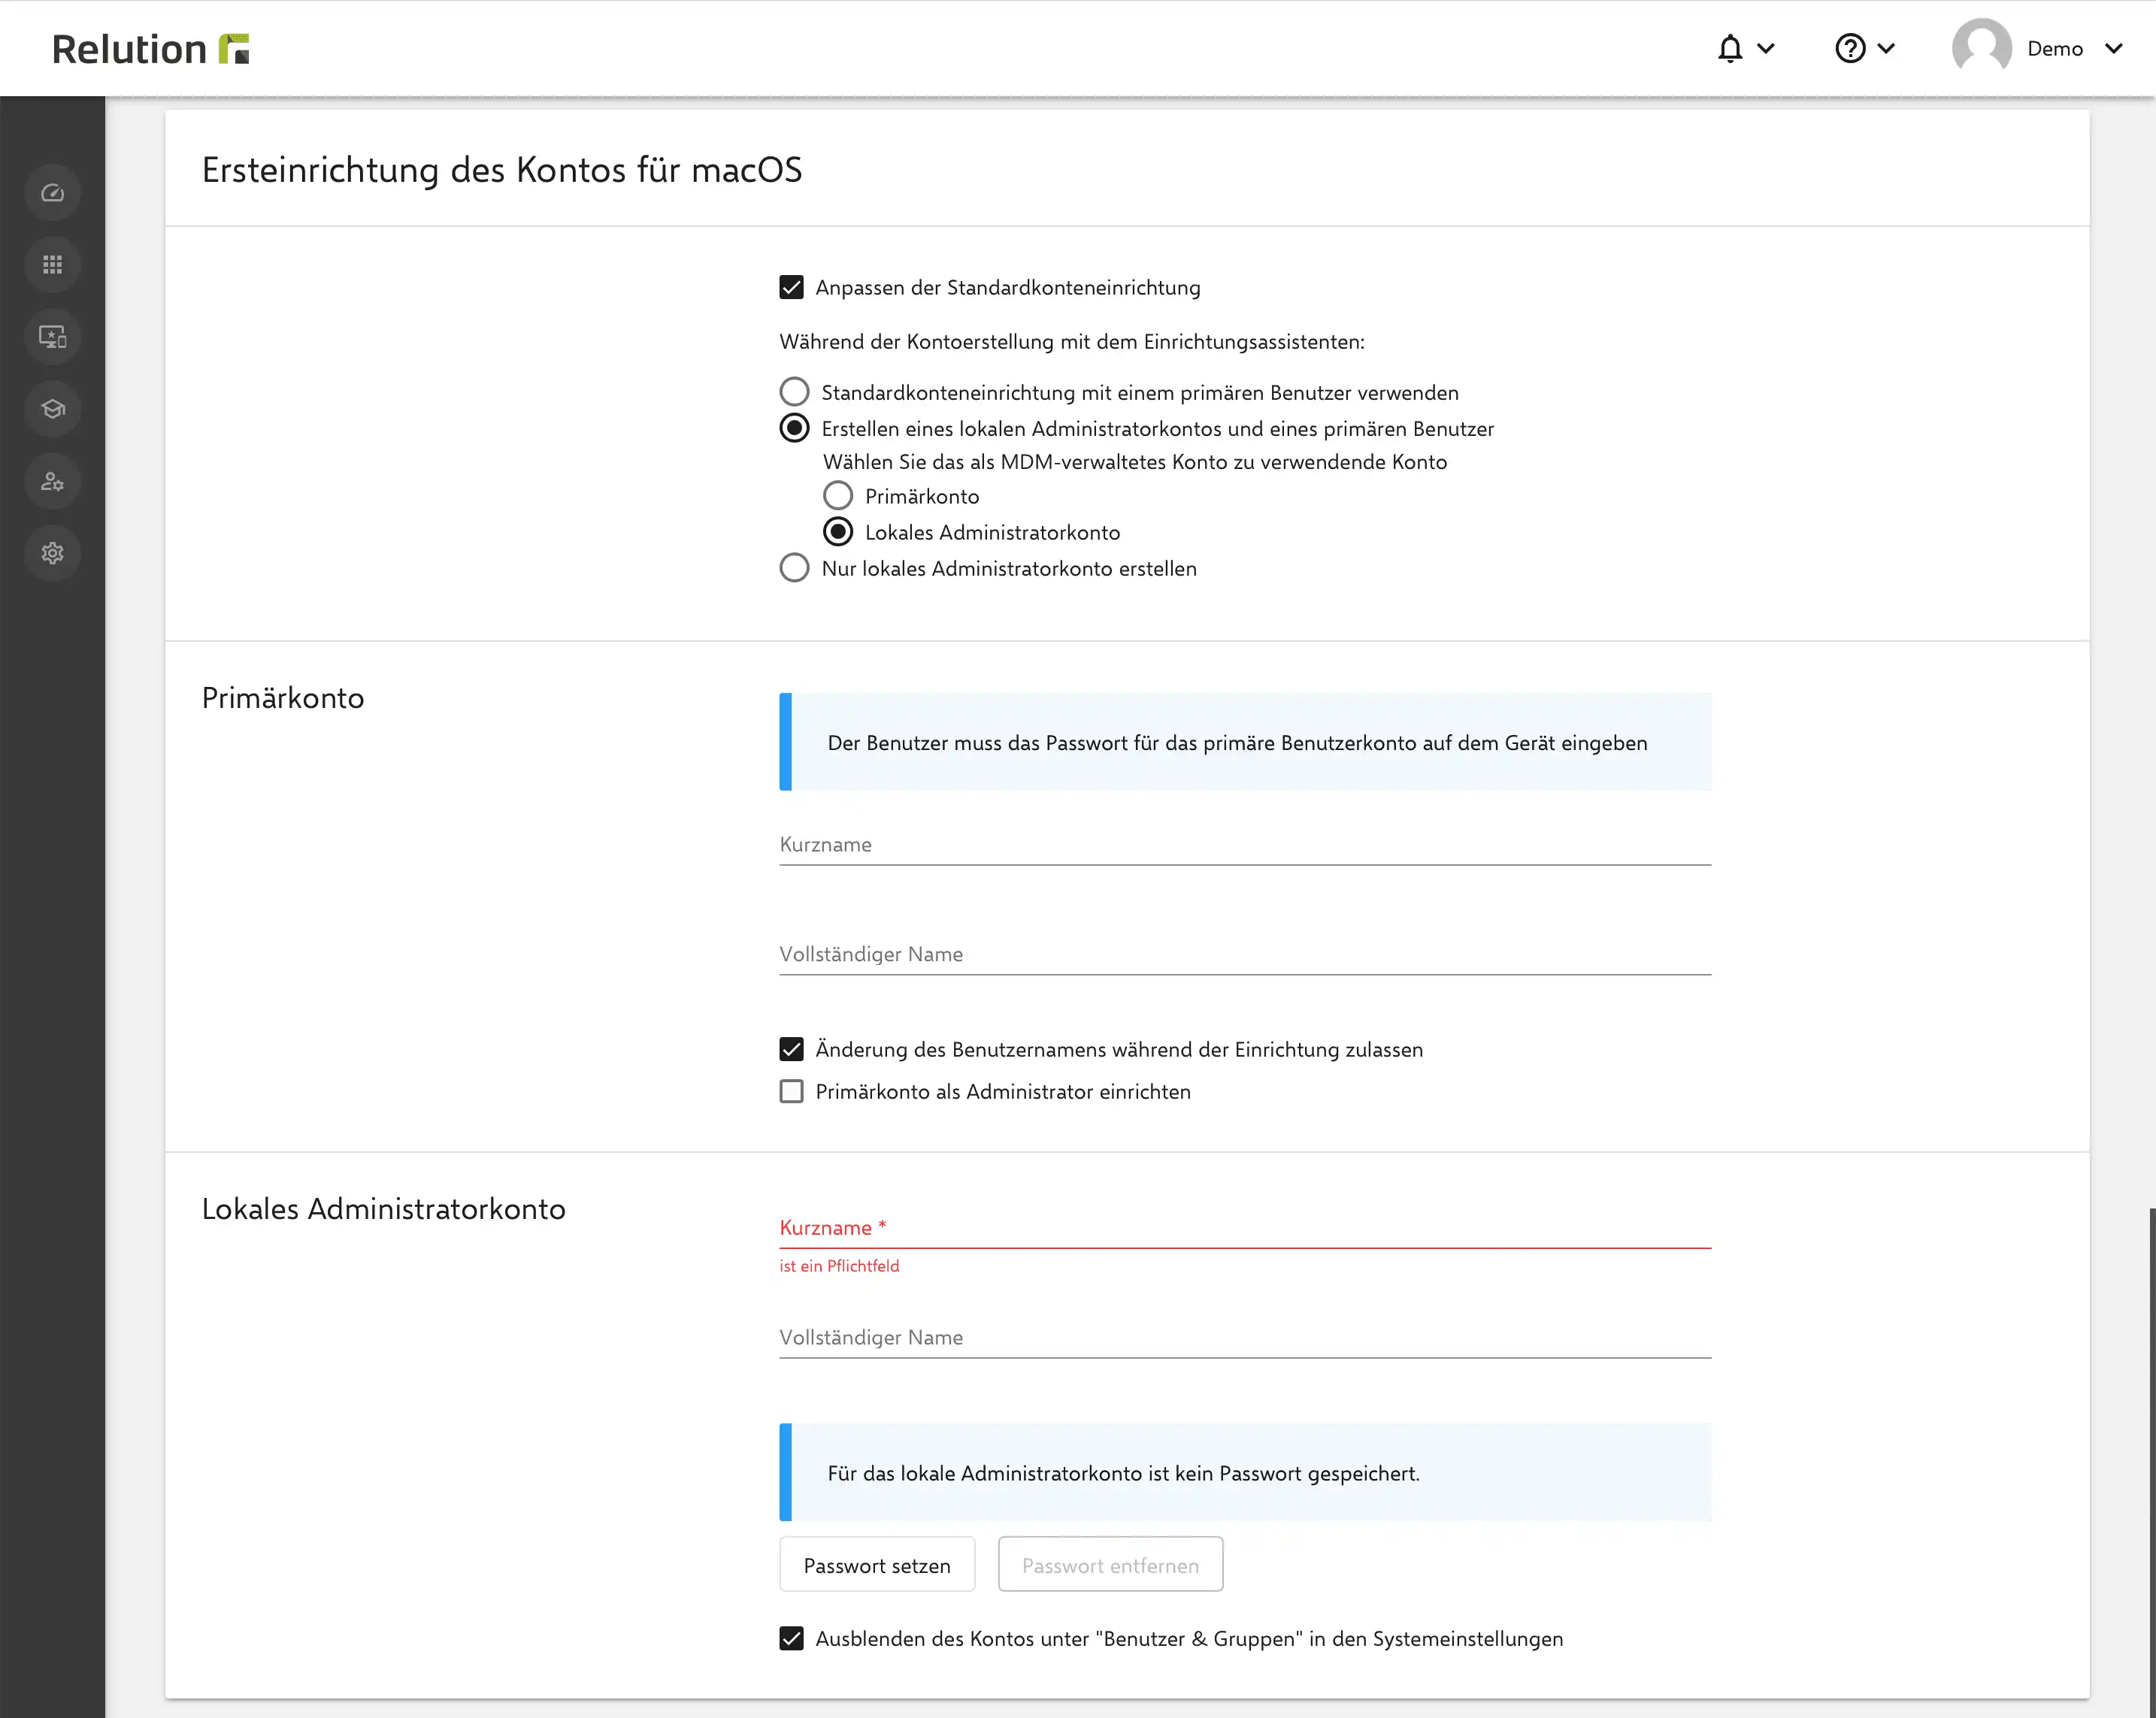Open the education graduation cap icon
Image resolution: width=2156 pixels, height=1718 pixels.
(52, 409)
